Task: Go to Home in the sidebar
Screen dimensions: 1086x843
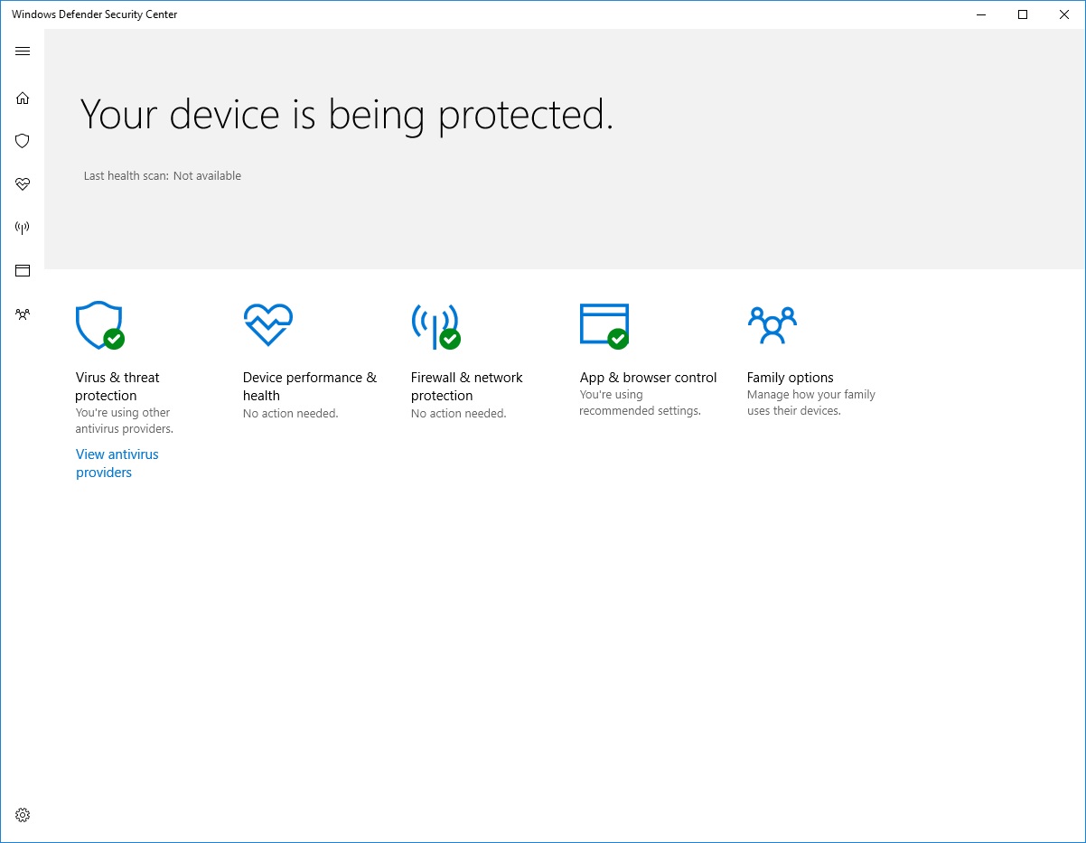Action: 23,98
